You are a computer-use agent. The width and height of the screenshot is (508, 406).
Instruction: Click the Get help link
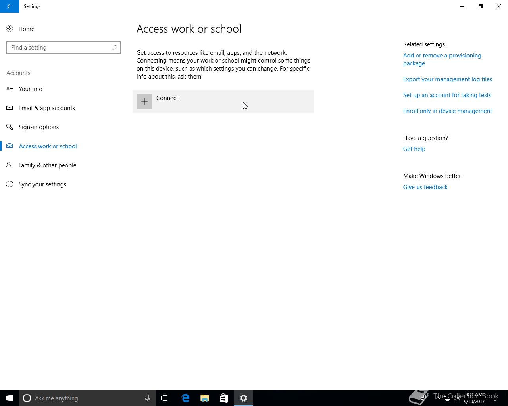coord(414,149)
